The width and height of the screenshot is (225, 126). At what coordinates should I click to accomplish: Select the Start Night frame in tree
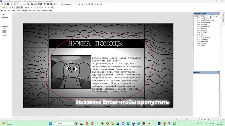(x=204, y=41)
